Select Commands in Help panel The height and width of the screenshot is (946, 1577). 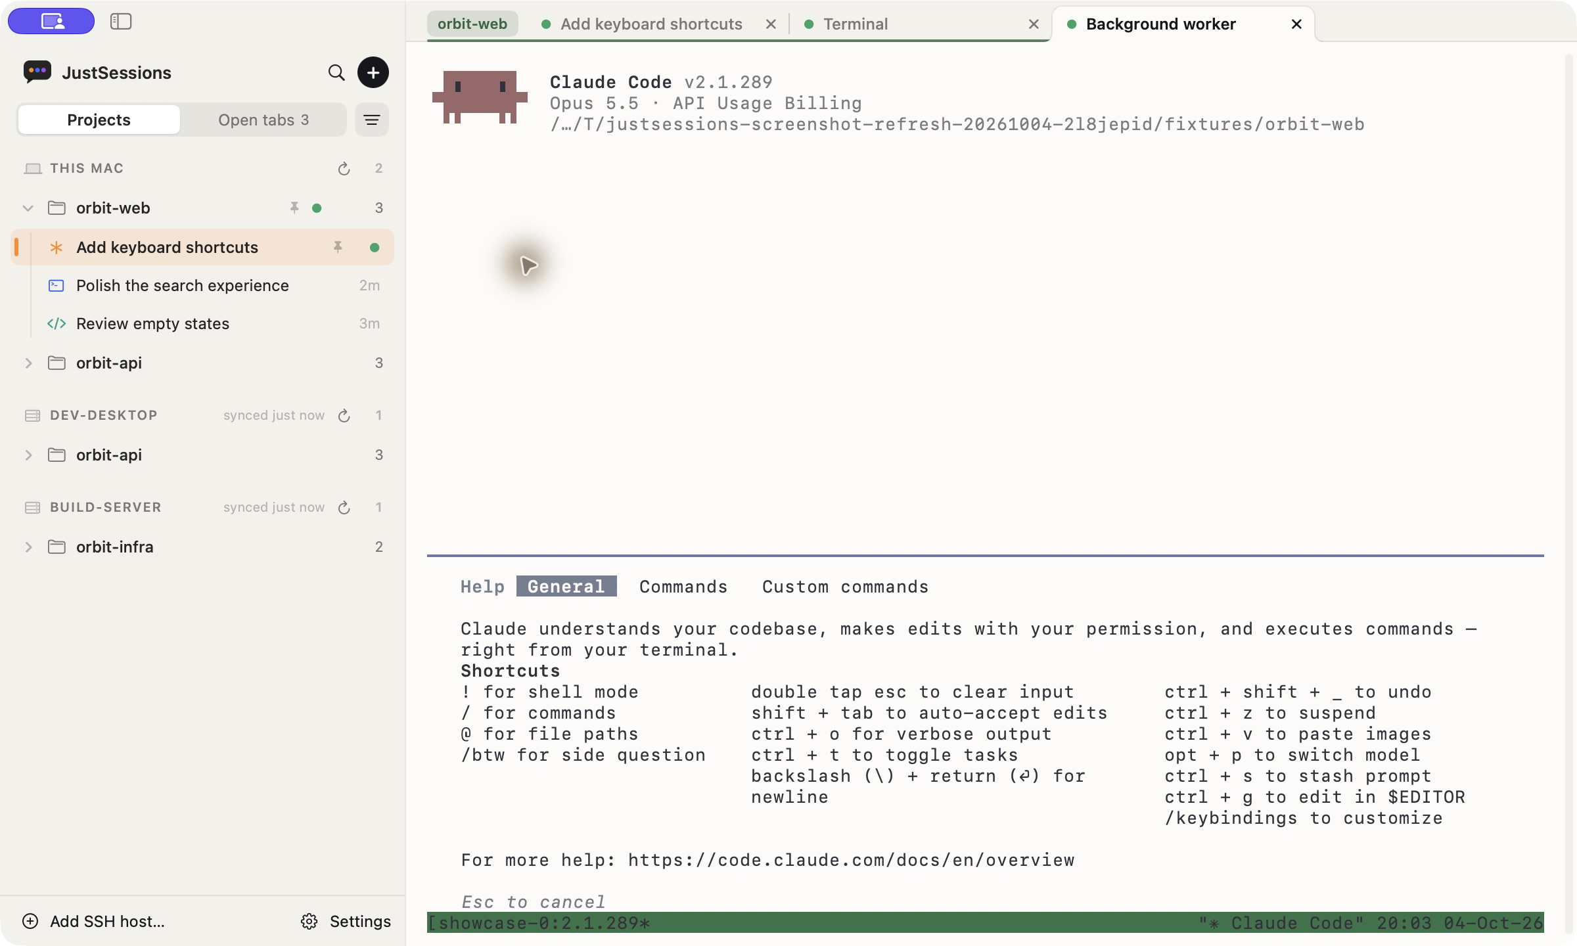click(683, 586)
